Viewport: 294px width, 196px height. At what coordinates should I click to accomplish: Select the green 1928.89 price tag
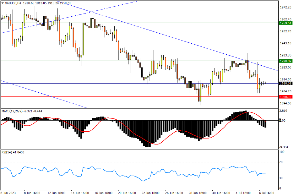point(286,61)
